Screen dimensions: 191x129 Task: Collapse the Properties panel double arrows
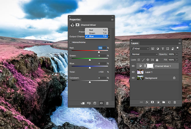click(113, 17)
